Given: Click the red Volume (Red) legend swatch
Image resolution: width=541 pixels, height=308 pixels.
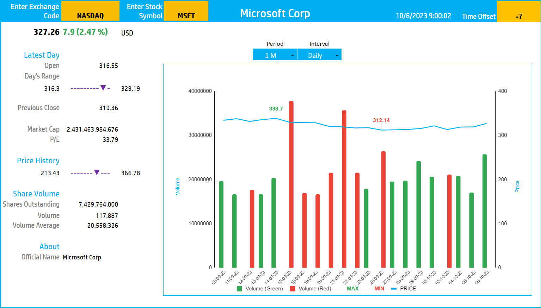Looking at the screenshot, I should 293,289.
